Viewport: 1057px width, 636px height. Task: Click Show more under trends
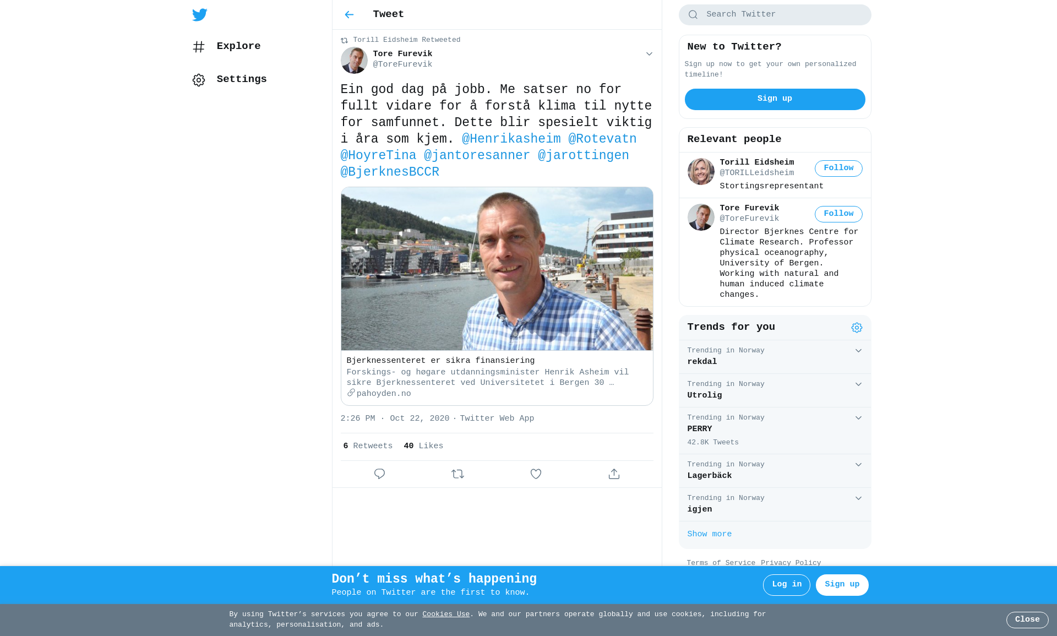[x=709, y=534]
